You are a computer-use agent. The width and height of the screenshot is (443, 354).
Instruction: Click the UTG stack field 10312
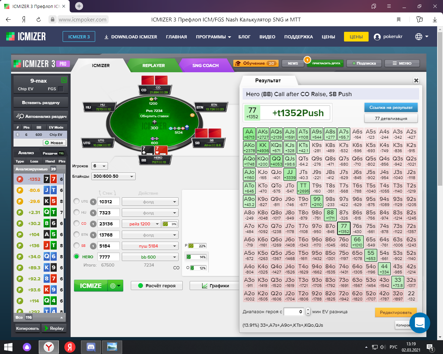(x=109, y=202)
